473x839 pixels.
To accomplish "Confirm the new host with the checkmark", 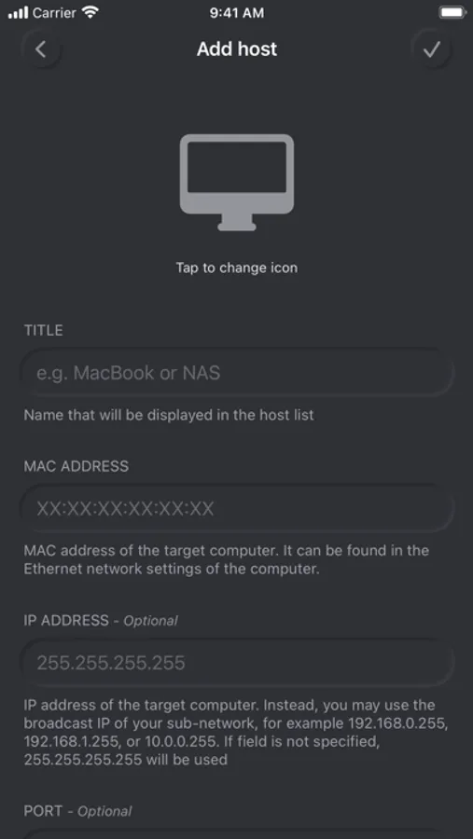I will (431, 49).
